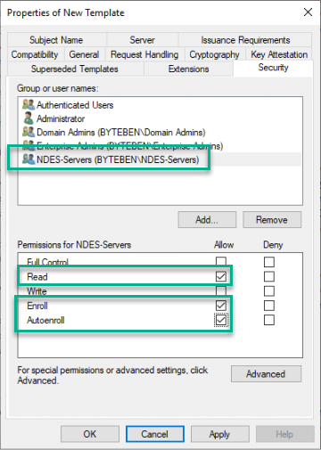This screenshot has width=321, height=450.
Task: Click the Remove button
Action: (x=272, y=220)
